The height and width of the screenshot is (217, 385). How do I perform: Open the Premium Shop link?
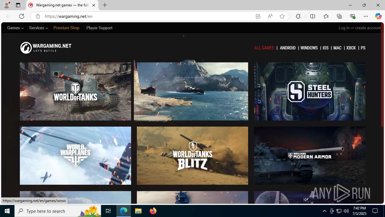point(66,28)
